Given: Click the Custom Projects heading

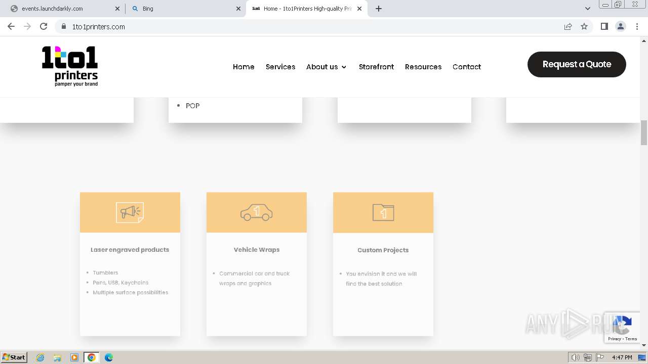Looking at the screenshot, I should tap(383, 250).
